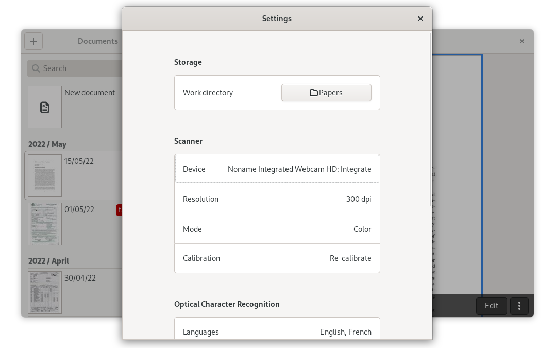The image size is (556, 348).
Task: Open the three-dot menu beside Edit
Action: click(519, 306)
